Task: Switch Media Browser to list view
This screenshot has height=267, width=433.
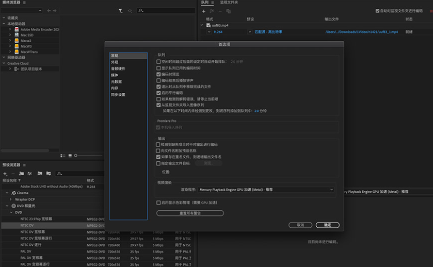Action: point(63,156)
